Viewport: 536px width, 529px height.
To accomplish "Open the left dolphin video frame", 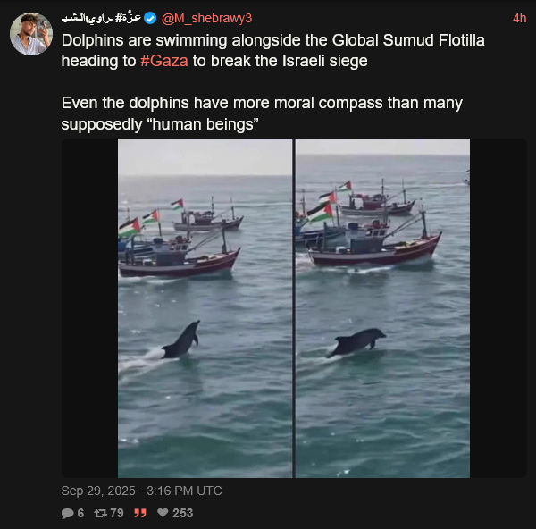I will (205, 308).
